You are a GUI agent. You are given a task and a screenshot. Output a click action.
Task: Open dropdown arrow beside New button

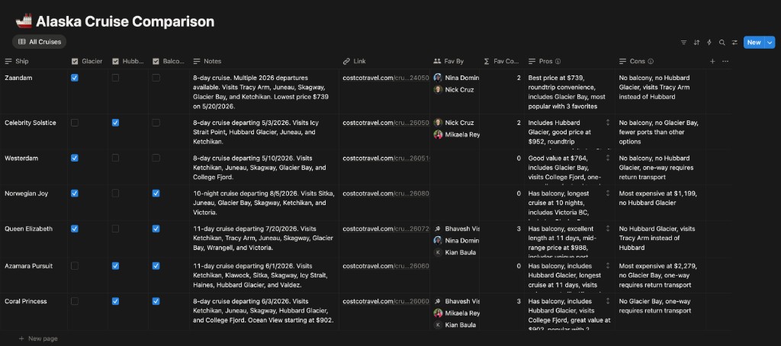click(770, 43)
